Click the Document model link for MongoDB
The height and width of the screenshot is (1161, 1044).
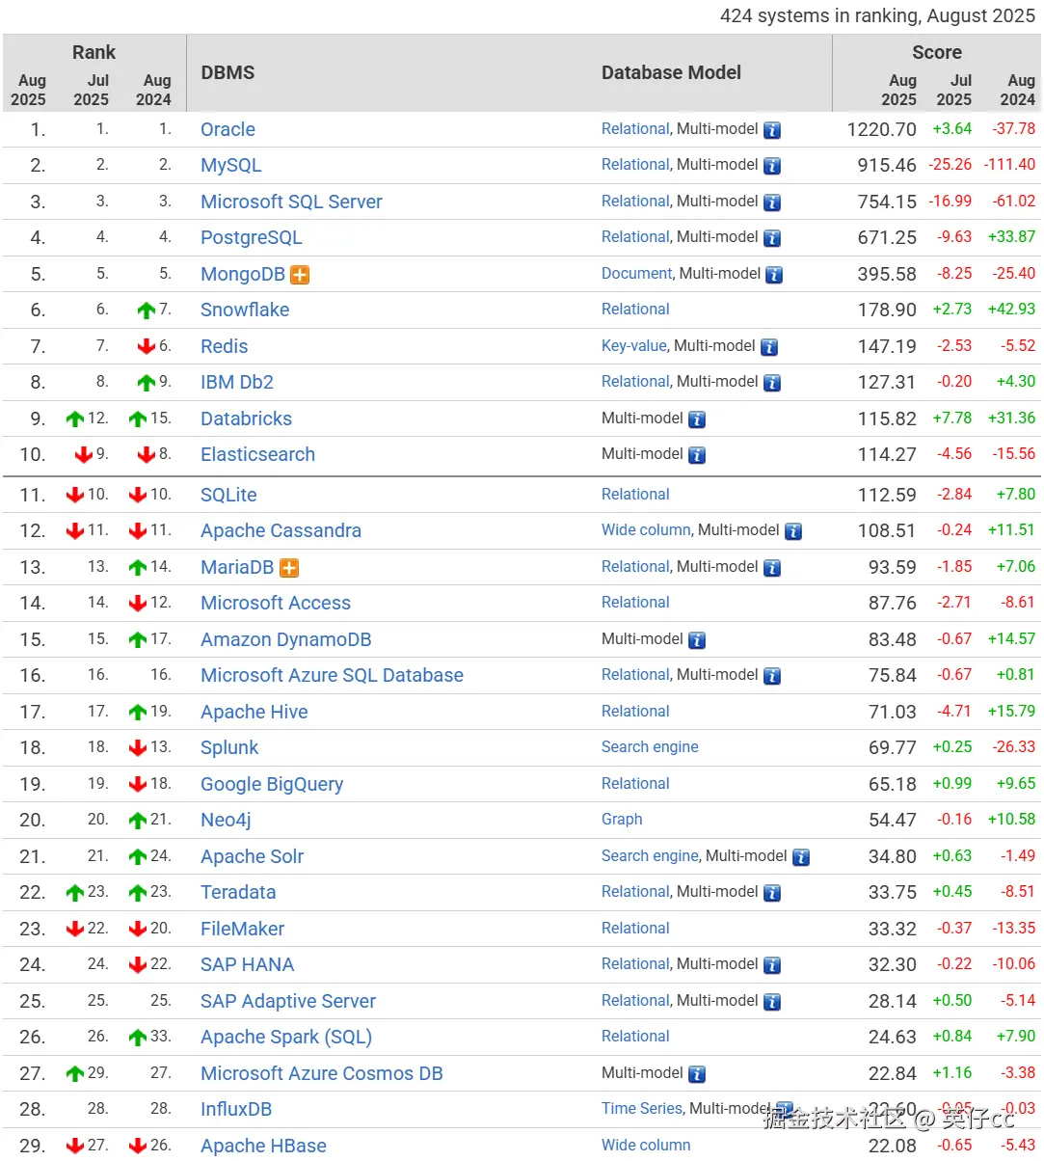pos(636,274)
